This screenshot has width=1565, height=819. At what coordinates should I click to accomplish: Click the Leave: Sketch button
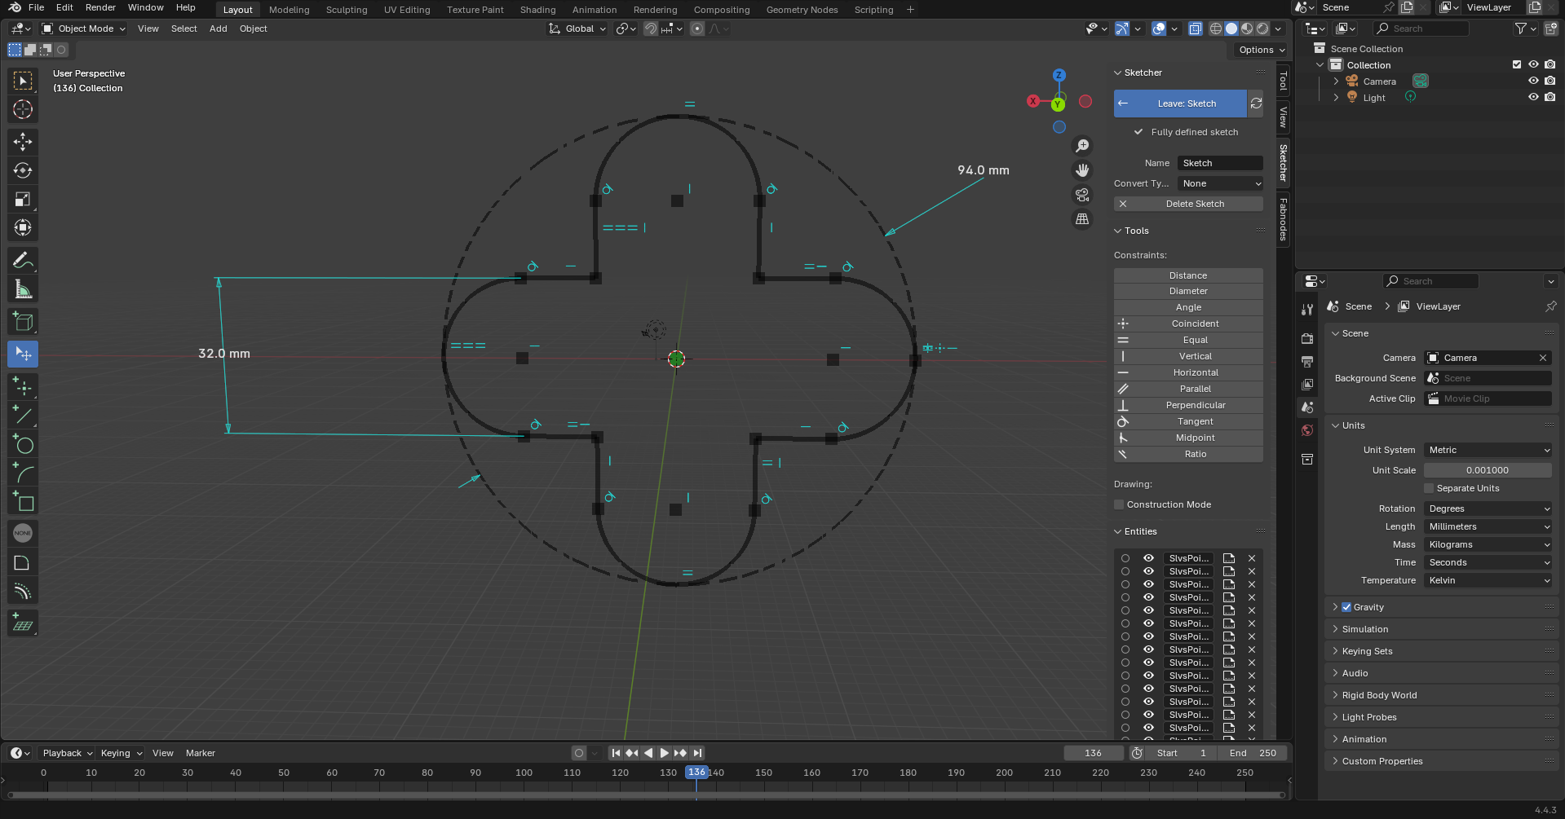pos(1180,103)
